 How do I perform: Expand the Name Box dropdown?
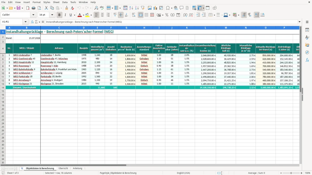[25, 22]
